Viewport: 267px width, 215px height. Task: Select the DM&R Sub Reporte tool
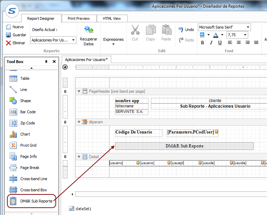point(36,201)
